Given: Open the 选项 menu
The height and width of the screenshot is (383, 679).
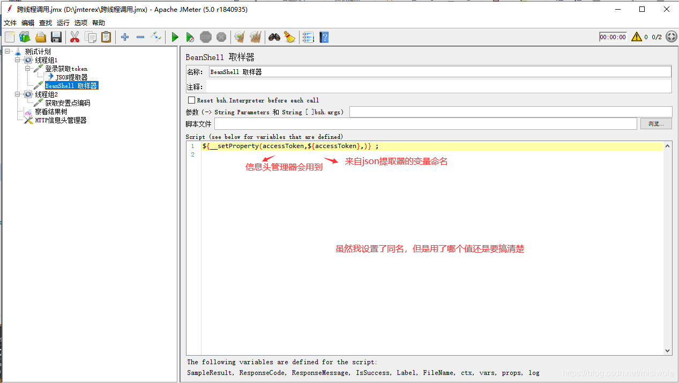Looking at the screenshot, I should (81, 23).
